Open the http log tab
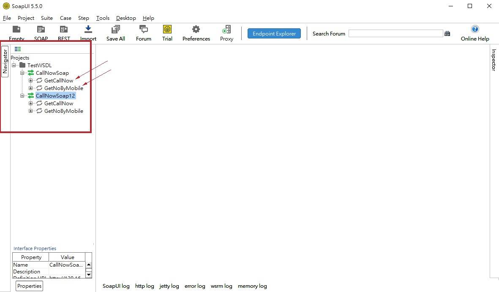499x292 pixels. click(x=145, y=286)
